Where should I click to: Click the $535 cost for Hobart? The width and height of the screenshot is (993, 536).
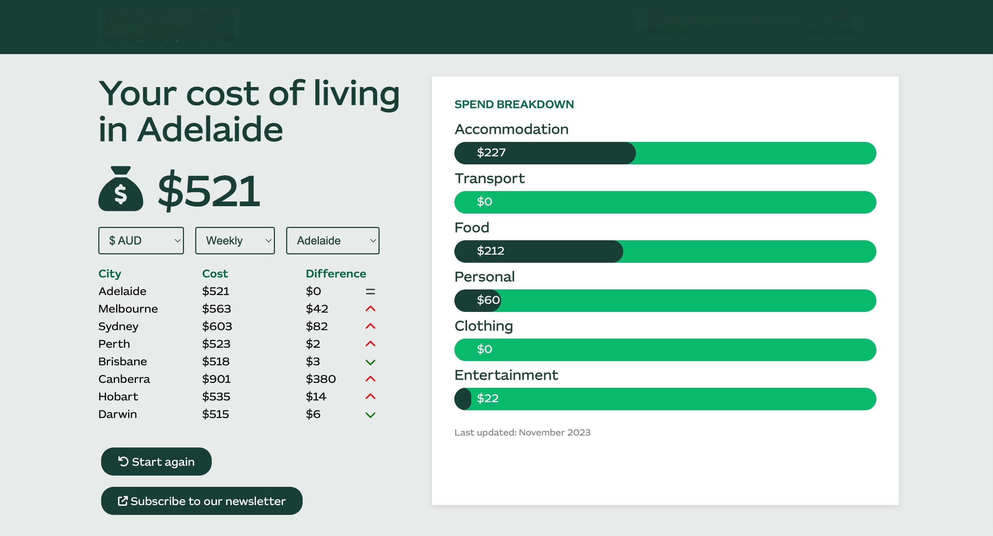tap(216, 397)
